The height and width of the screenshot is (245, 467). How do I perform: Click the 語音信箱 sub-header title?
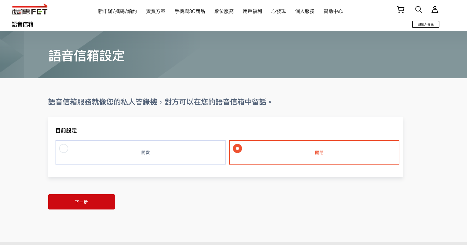pyautogui.click(x=23, y=24)
